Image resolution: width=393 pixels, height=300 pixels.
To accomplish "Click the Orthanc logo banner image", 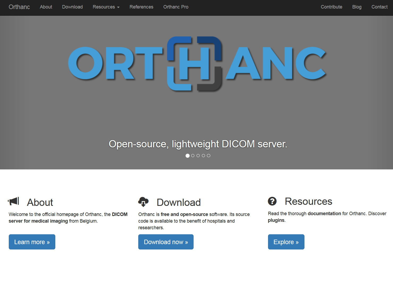I will tap(197, 64).
